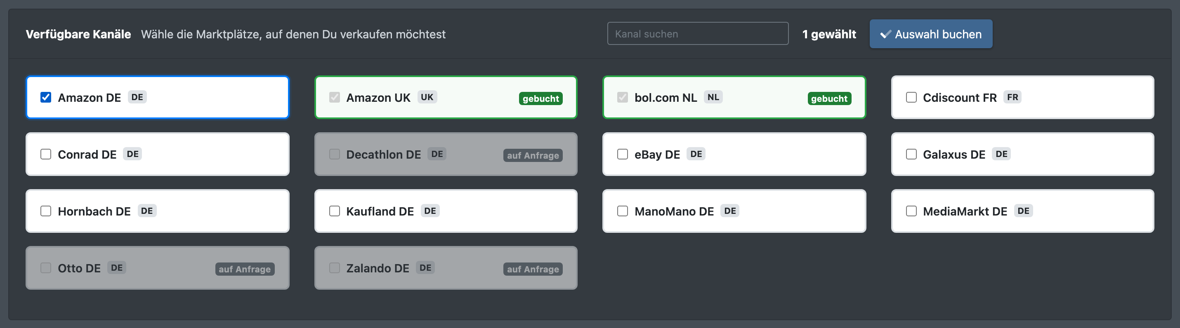Click the MediaMarkt DE channel name
The height and width of the screenshot is (328, 1180).
click(965, 211)
